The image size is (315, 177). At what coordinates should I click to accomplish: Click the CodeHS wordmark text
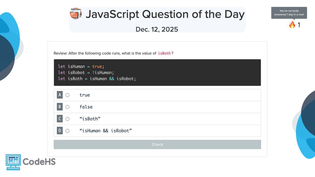pyautogui.click(x=39, y=162)
